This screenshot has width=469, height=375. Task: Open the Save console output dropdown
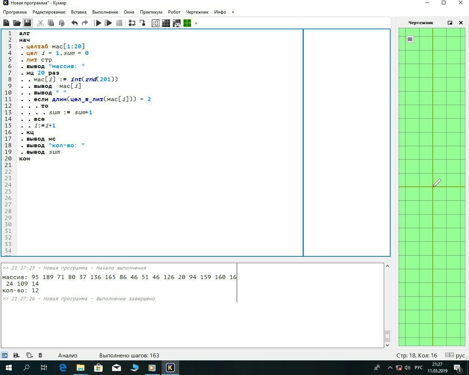click(x=16, y=355)
